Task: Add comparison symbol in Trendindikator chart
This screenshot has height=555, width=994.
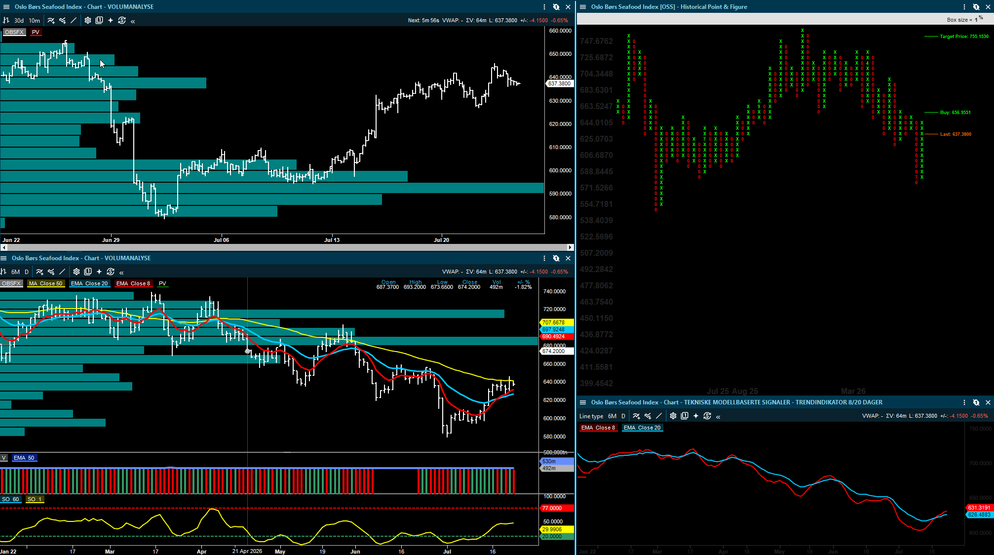Action: click(x=648, y=416)
